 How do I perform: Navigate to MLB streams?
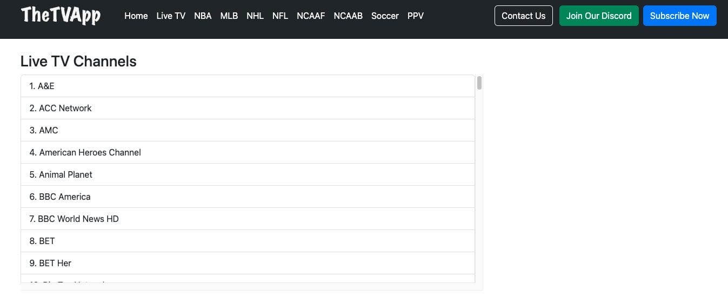click(x=229, y=16)
